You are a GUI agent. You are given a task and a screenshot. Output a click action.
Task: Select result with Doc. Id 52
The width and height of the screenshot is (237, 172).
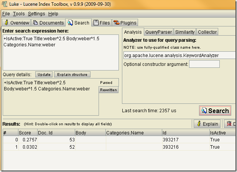point(56,147)
